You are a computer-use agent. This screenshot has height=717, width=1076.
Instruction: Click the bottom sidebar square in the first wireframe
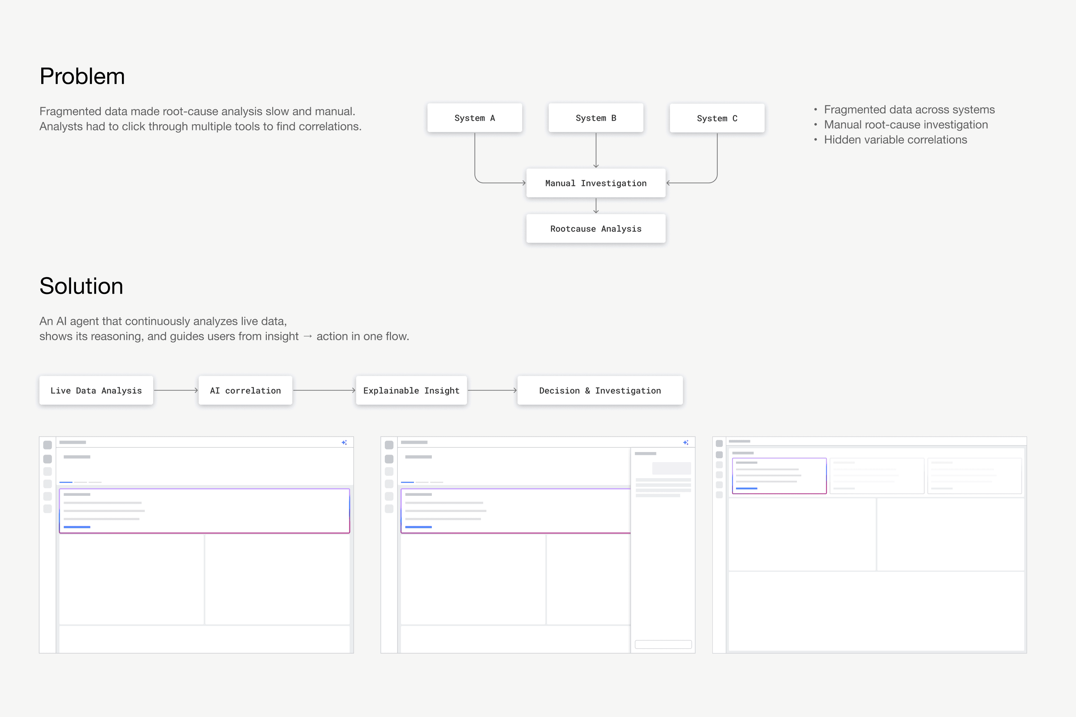click(48, 508)
